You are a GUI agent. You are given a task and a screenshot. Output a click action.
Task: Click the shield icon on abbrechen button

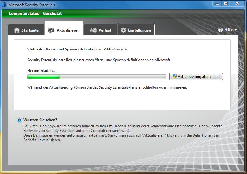click(x=175, y=76)
